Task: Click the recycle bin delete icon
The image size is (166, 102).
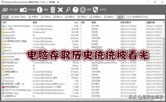Action: tap(53, 10)
